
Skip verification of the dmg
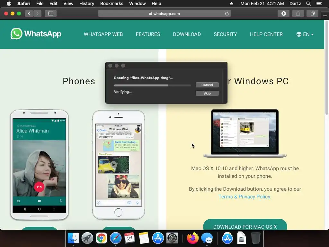pyautogui.click(x=207, y=93)
